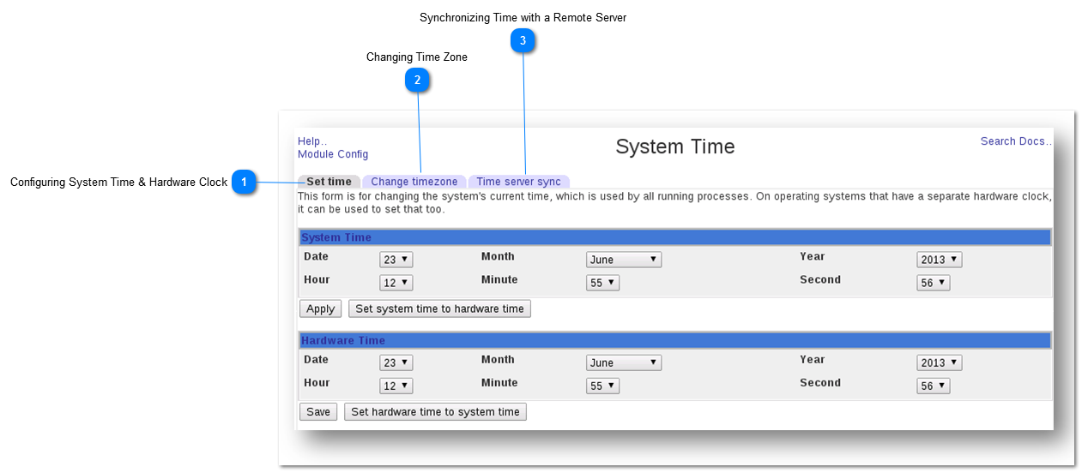Click Set system time to hardware time

pyautogui.click(x=439, y=308)
